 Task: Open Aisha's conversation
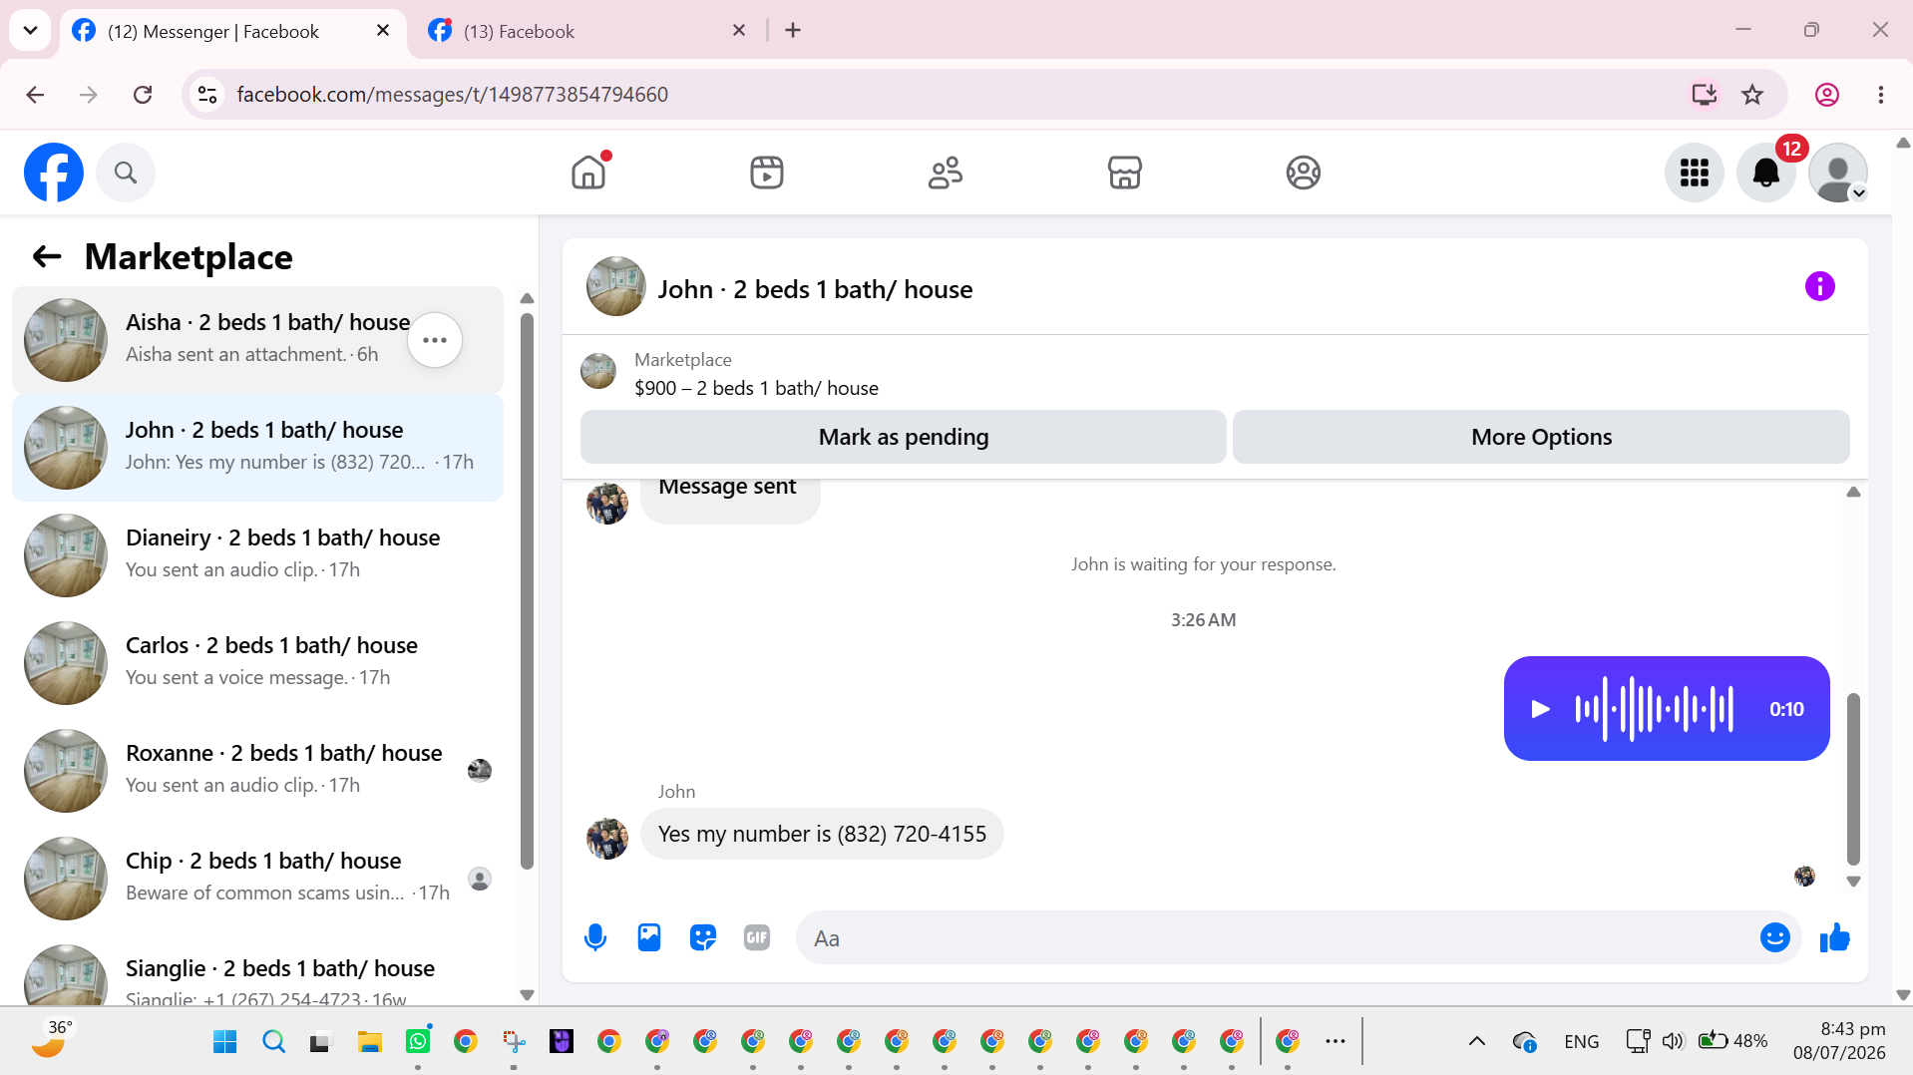pos(257,340)
